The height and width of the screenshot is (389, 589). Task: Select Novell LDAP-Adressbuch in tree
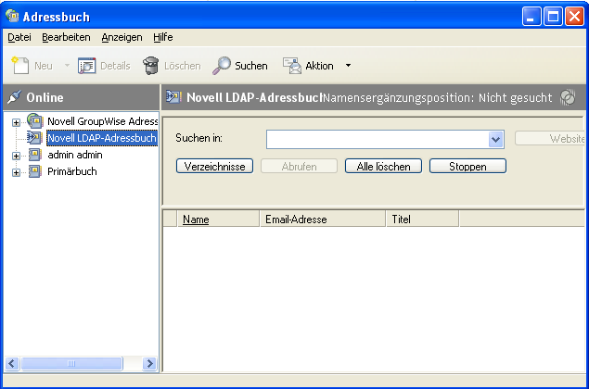(102, 138)
